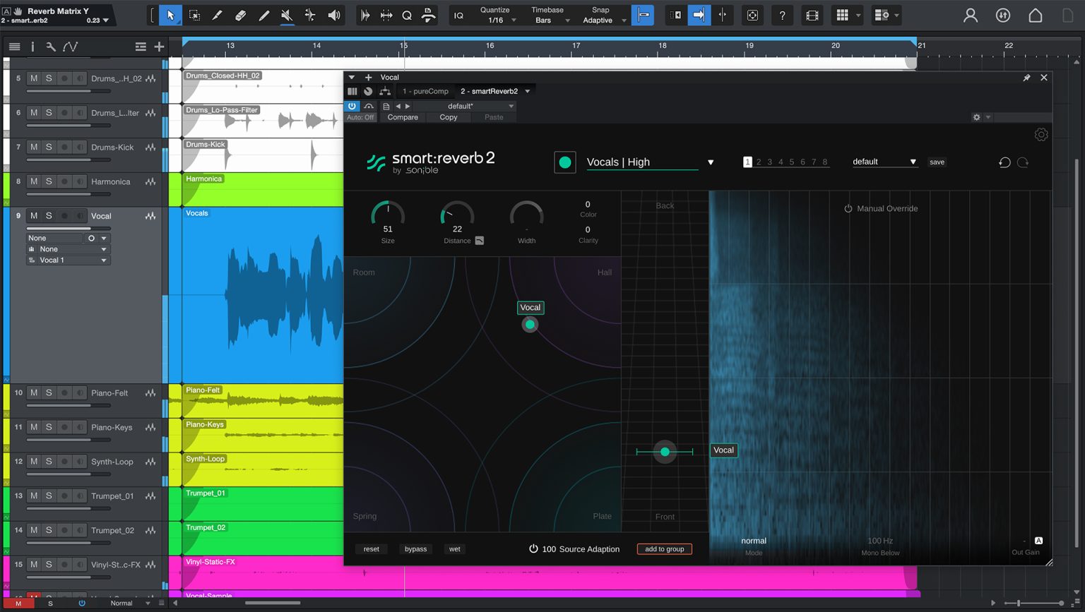Screen dimensions: 1085x612
Task: Select the Arrow tool
Action: [x=170, y=15]
